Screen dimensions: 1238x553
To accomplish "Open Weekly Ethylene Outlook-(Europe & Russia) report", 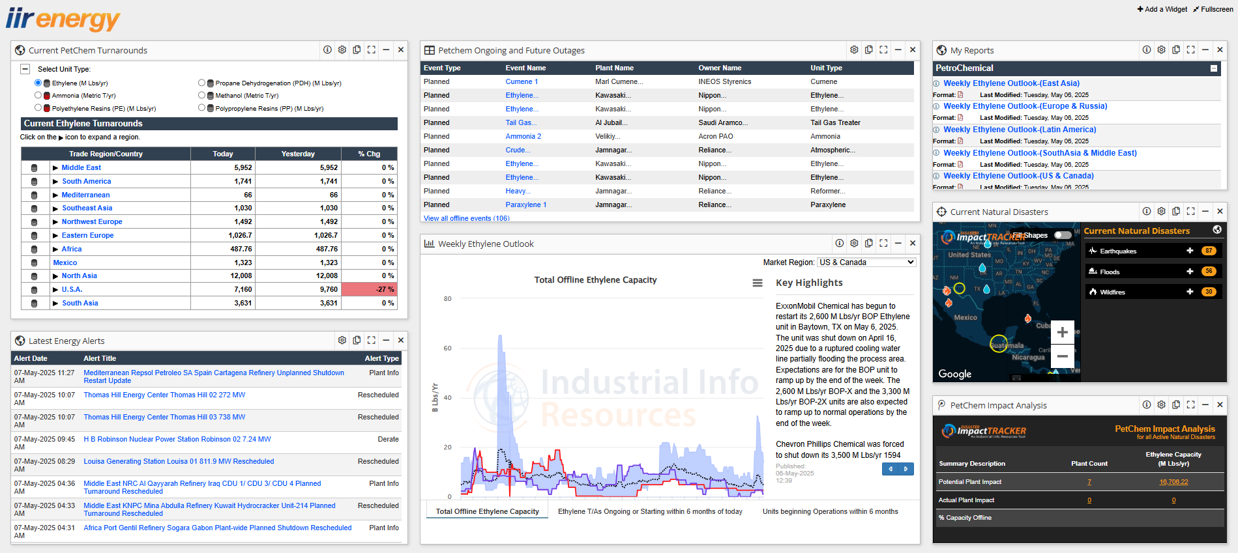I will 1025,106.
